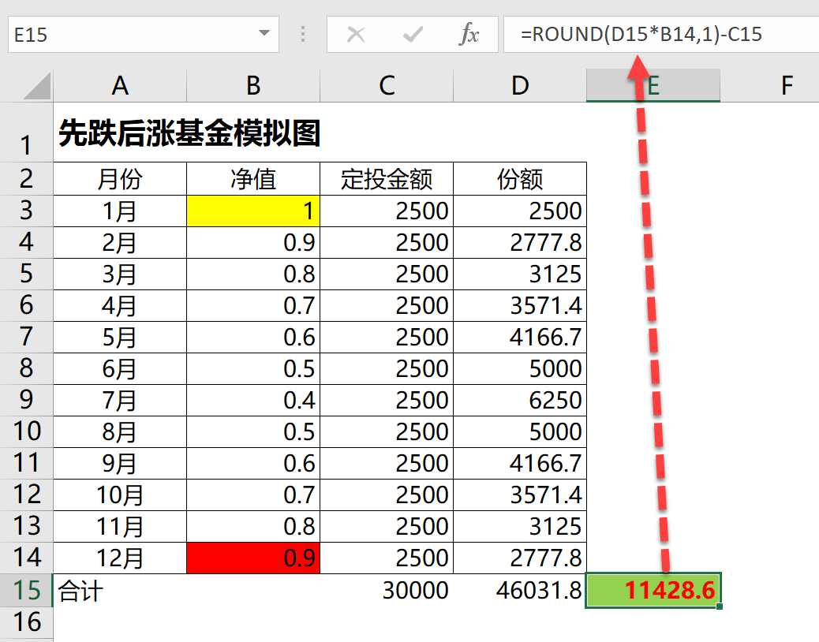Screen dimensions: 819x642
Task: Click cell 12月
Action: 120,558
